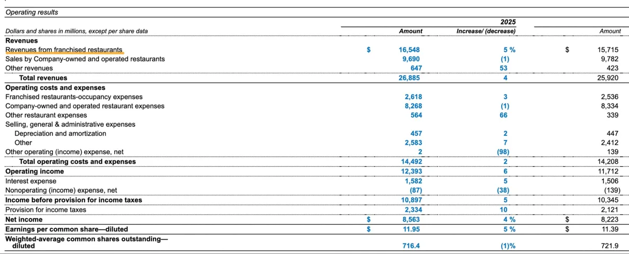The image size is (629, 254).
Task: Click the nonoperating value (87)
Action: [x=415, y=190]
